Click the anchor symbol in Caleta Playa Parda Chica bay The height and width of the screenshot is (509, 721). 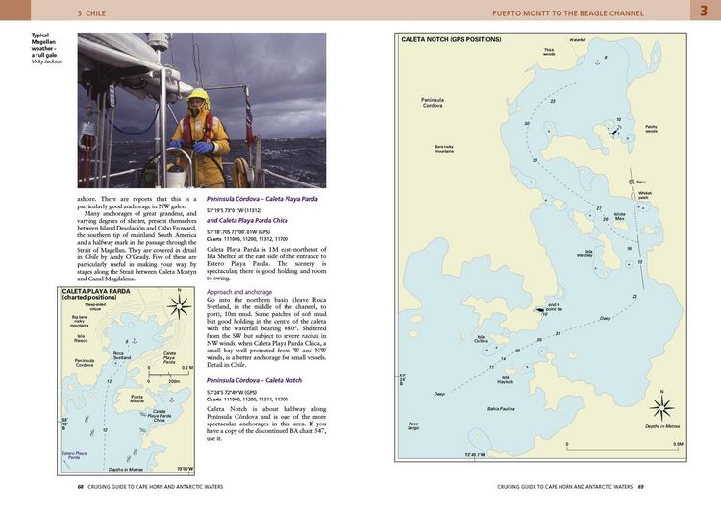click(x=172, y=400)
